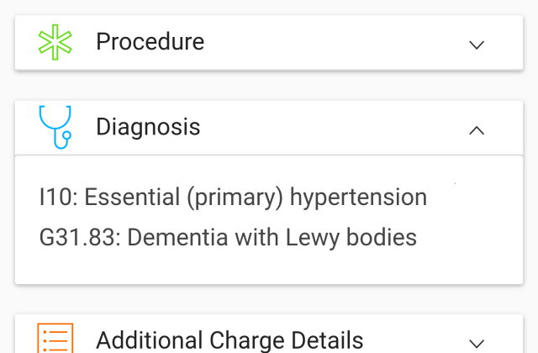Viewport: 538px width, 353px height.
Task: Click the orange list Additional Charge Details icon
Action: (x=55, y=340)
